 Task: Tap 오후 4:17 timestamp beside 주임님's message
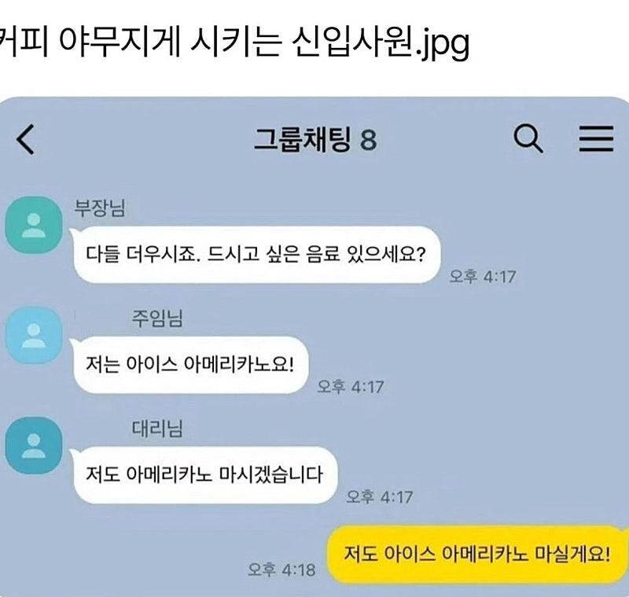(x=350, y=387)
